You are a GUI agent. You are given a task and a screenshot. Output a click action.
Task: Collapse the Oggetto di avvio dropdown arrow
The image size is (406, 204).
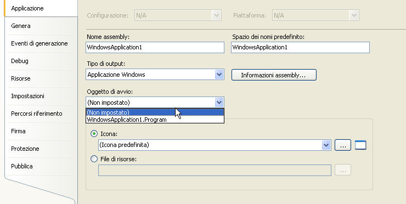219,103
